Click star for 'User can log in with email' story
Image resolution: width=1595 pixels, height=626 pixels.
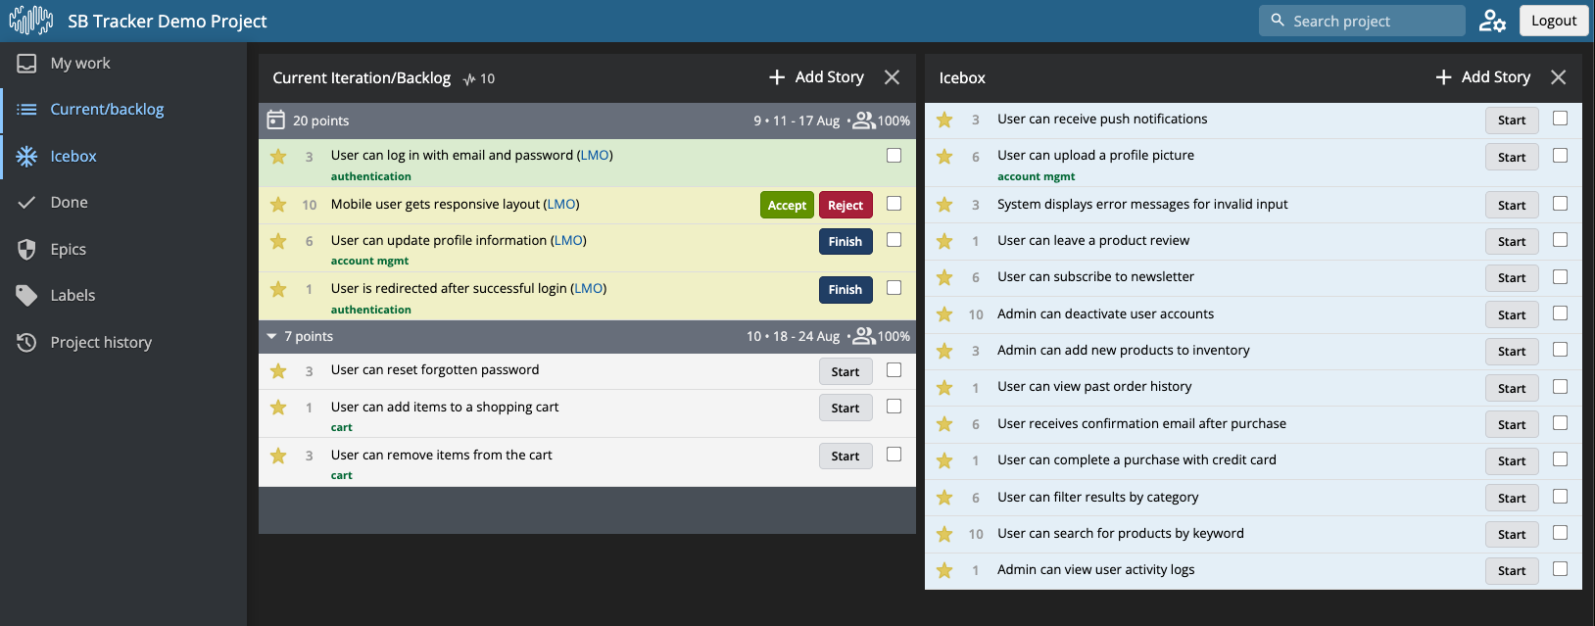coord(278,157)
